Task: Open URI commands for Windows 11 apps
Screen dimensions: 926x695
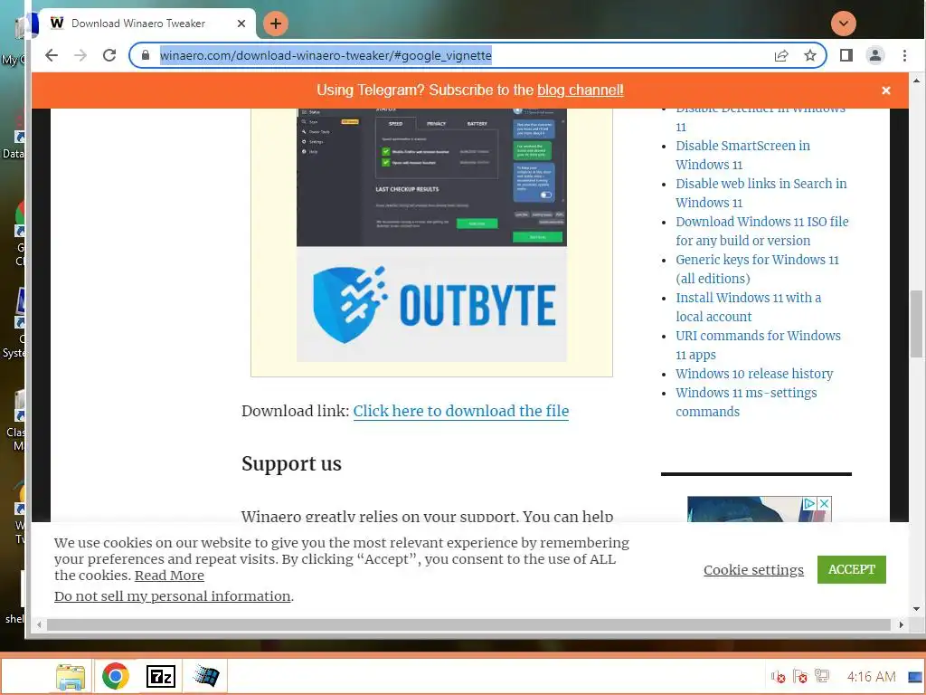Action: (759, 345)
